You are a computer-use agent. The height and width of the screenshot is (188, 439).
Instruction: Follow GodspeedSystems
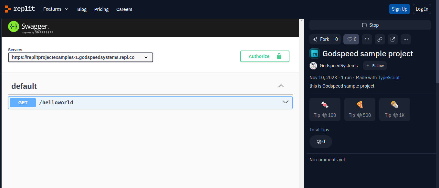tap(375, 66)
